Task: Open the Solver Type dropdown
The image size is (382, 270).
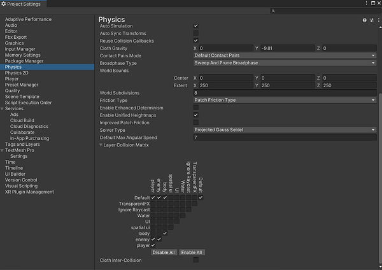Action: click(x=285, y=130)
